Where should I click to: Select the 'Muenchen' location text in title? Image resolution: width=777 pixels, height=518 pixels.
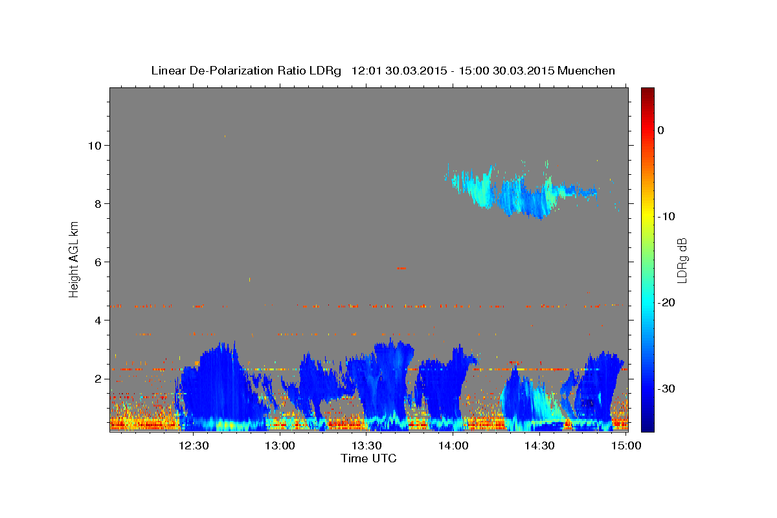click(x=587, y=71)
